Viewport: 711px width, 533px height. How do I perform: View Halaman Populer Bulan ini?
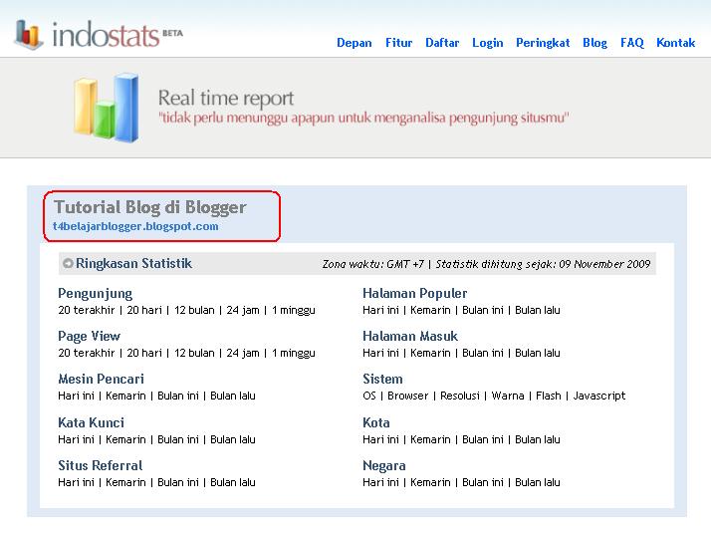point(482,310)
